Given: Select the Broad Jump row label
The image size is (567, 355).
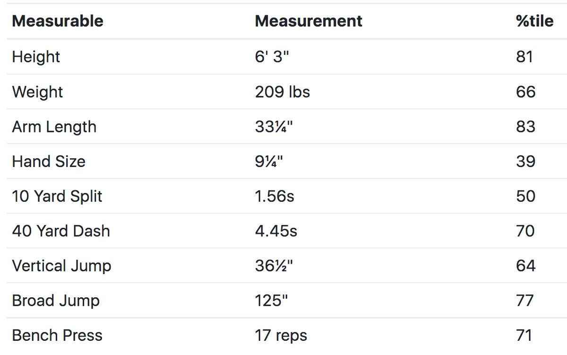Looking at the screenshot, I should coord(56,301).
